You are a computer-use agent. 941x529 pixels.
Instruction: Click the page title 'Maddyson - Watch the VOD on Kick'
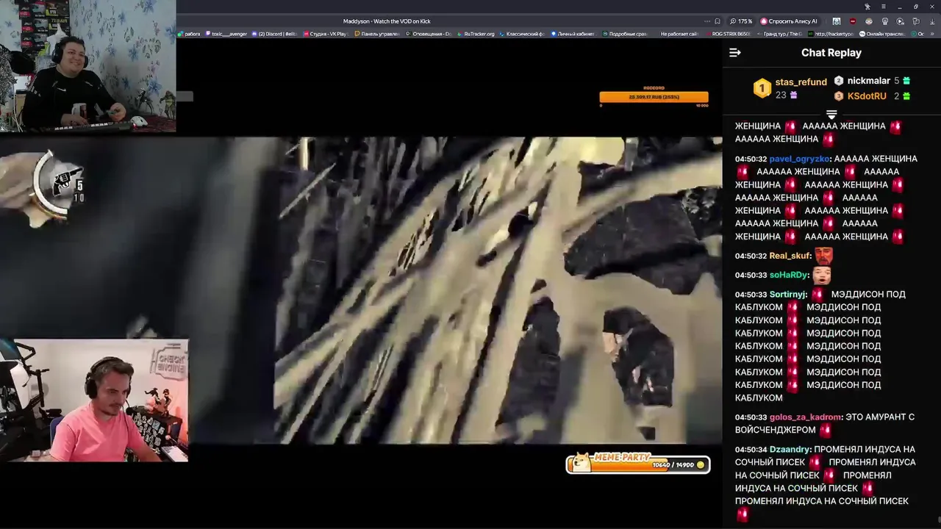coord(387,21)
